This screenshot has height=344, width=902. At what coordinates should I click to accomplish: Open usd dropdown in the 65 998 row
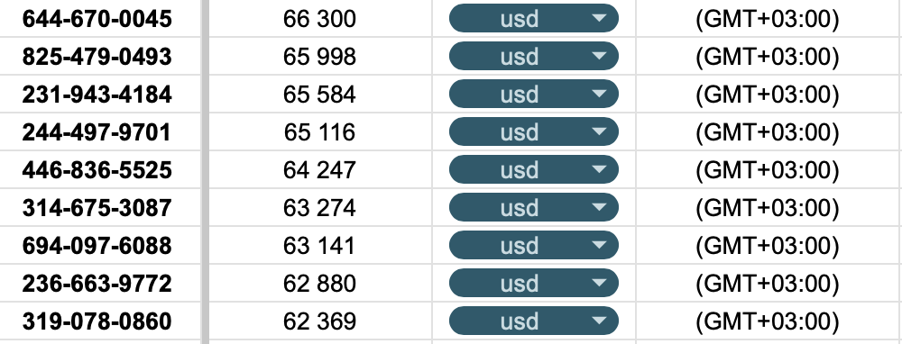[533, 56]
